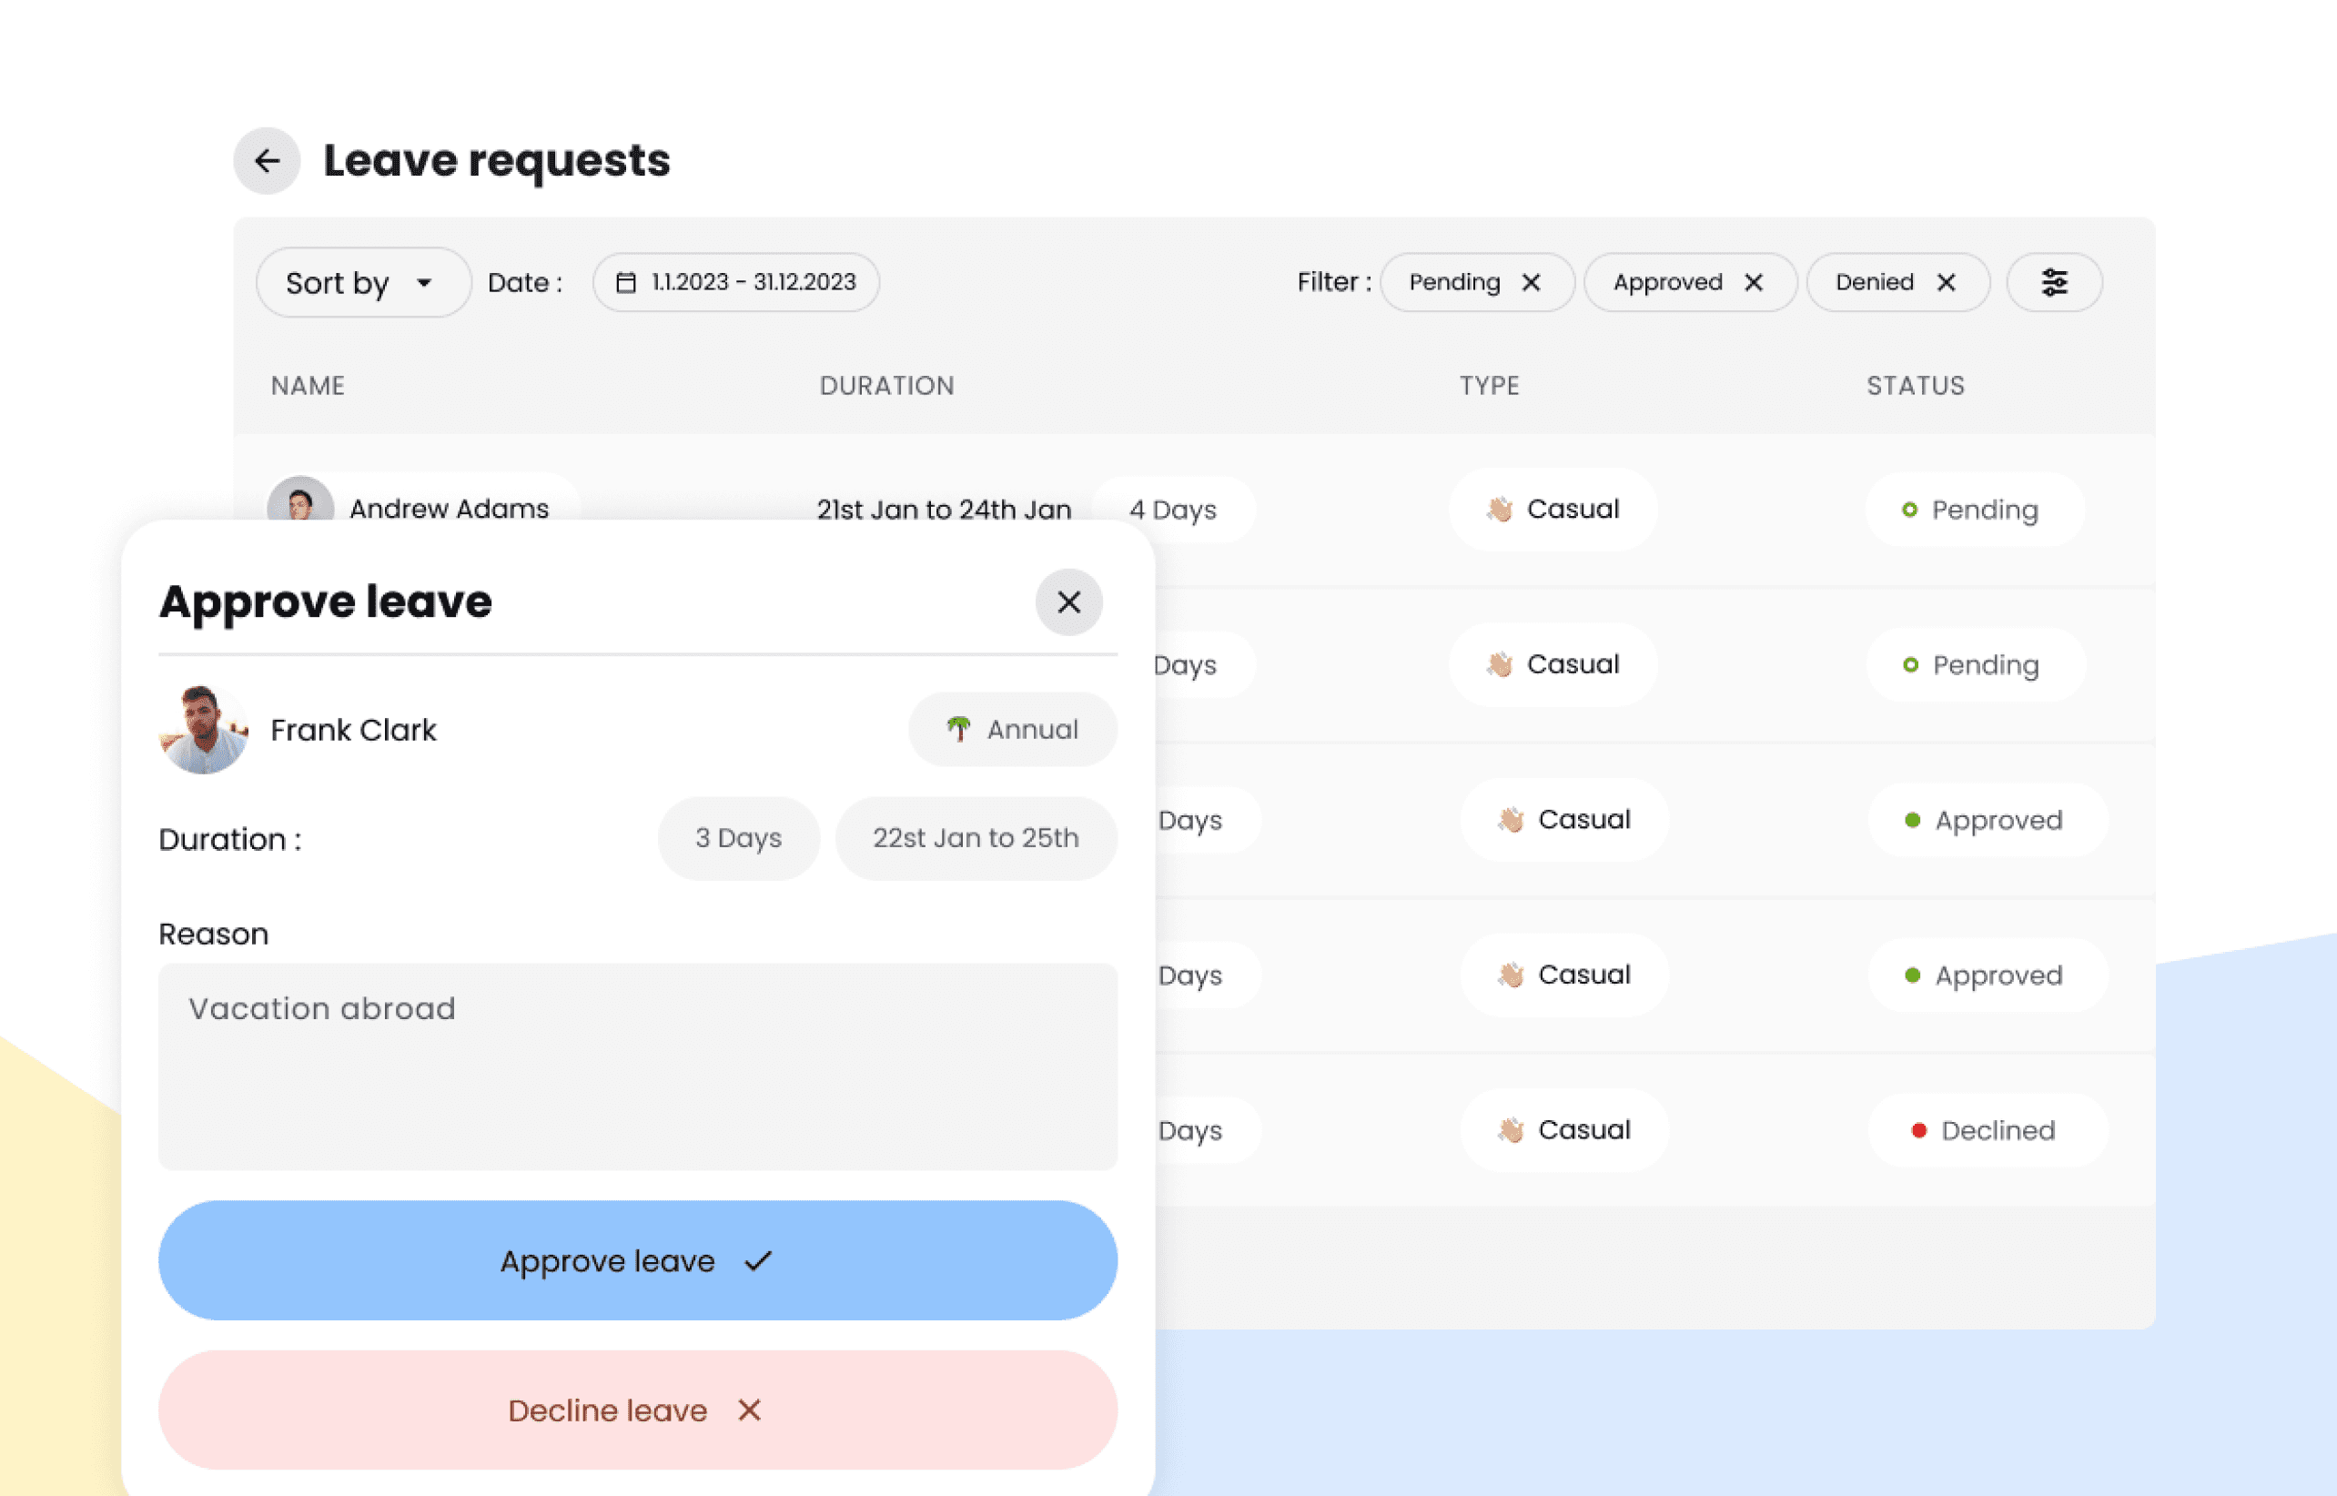The width and height of the screenshot is (2337, 1496).
Task: Click Andrew Adams' avatar
Action: (x=300, y=500)
